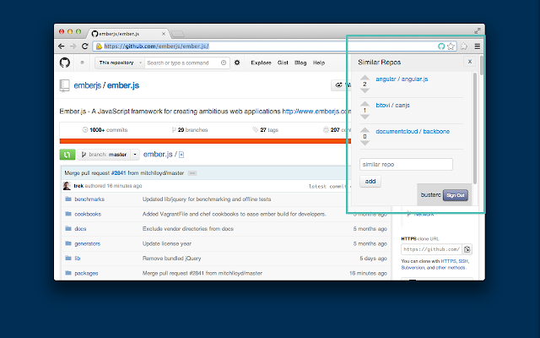Click the add button in Similar Repos
Image resolution: width=540 pixels, height=338 pixels.
[x=370, y=182]
